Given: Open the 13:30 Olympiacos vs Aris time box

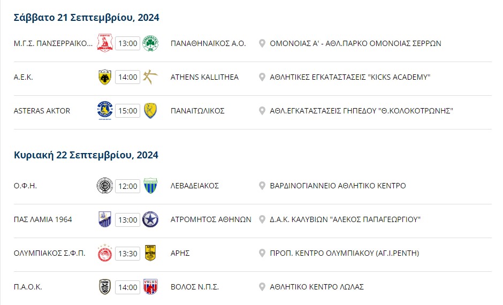Looking at the screenshot, I should (x=128, y=254).
